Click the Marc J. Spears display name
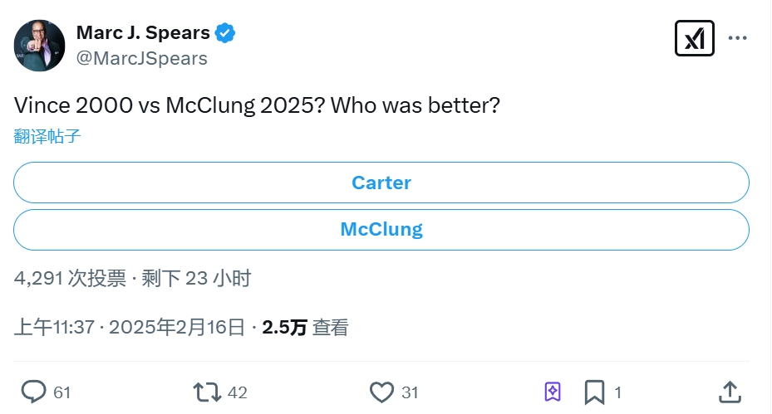772x414 pixels. click(x=142, y=32)
